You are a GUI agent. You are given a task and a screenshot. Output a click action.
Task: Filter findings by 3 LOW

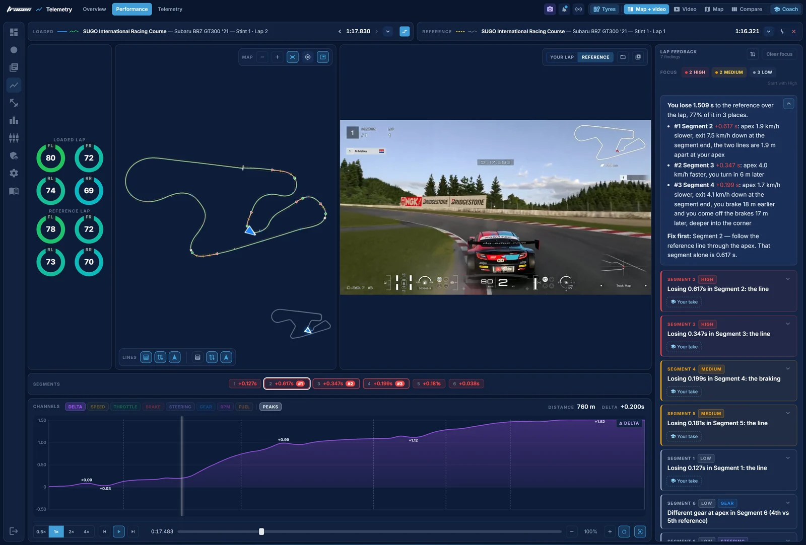point(763,72)
